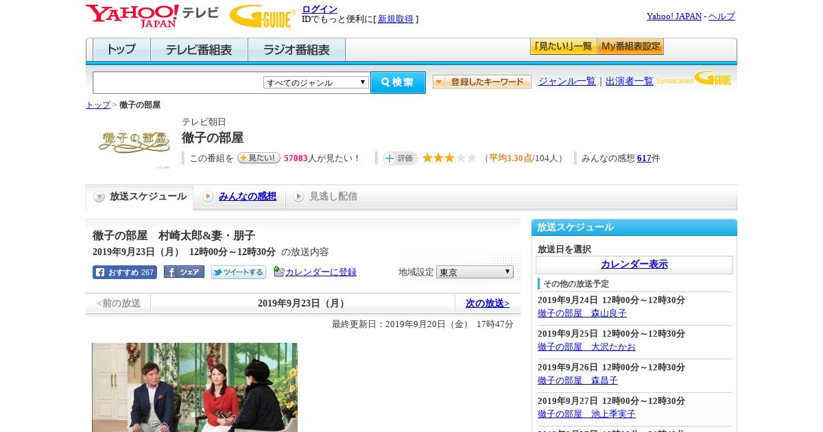Click the 放送スケジュール tab arrow icon
This screenshot has height=432, width=823.
tap(99, 197)
